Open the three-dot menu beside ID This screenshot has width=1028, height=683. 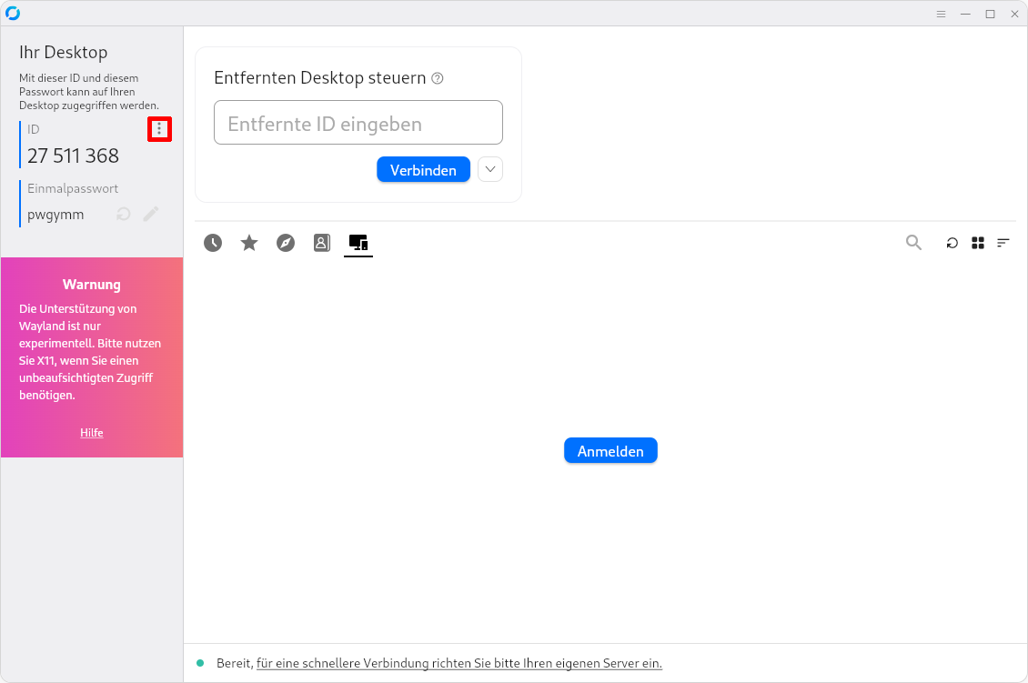159,130
